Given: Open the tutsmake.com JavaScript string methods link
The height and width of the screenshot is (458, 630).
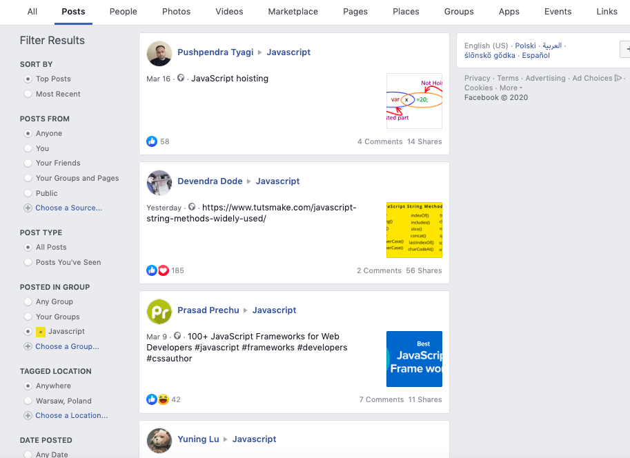Looking at the screenshot, I should (251, 213).
